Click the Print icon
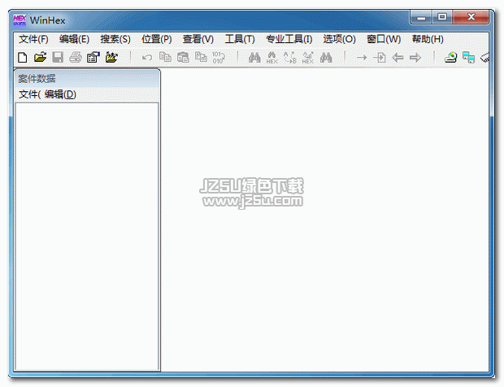 (76, 58)
